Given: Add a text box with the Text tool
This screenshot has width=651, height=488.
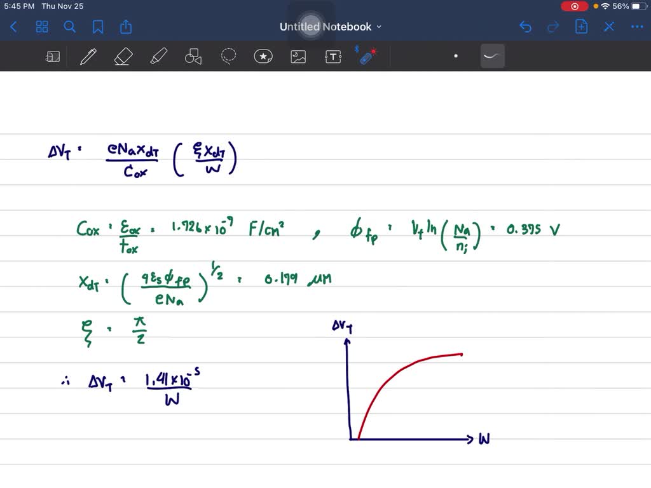Looking at the screenshot, I should point(332,56).
